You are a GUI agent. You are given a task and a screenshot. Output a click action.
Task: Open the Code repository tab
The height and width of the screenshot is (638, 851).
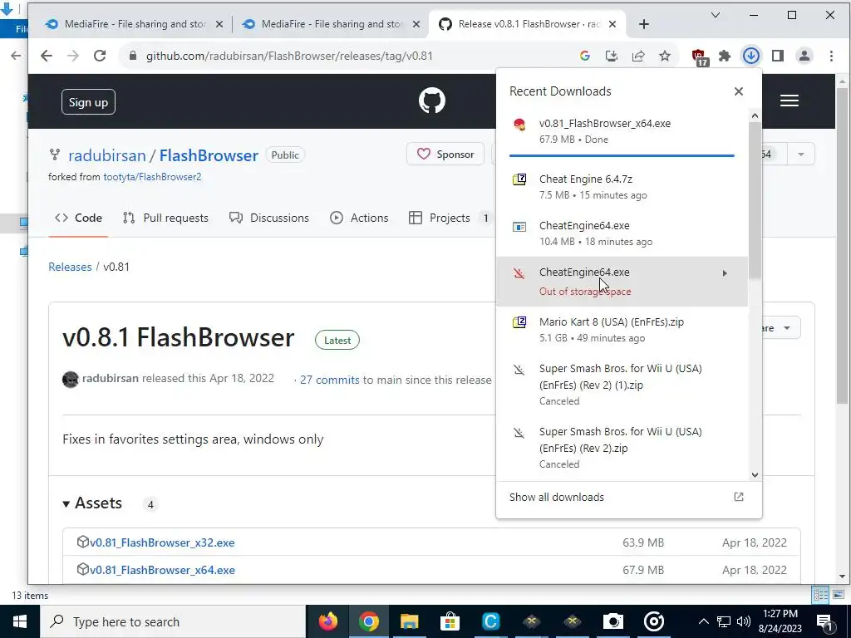point(78,218)
